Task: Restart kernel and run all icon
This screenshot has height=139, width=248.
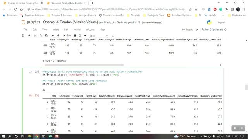Action: tap(85, 36)
